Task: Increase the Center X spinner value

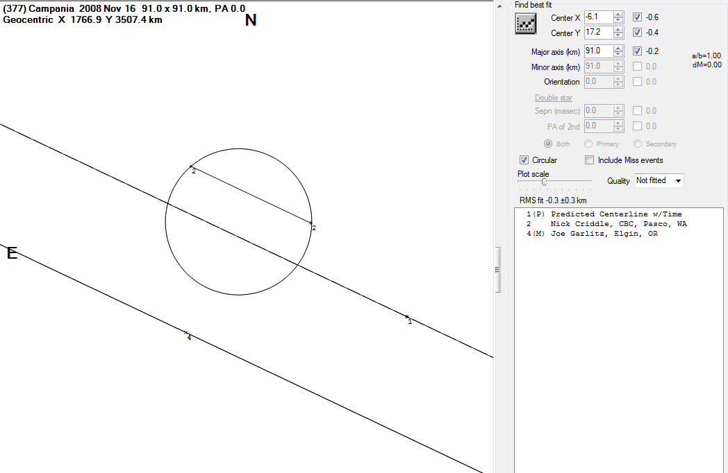Action: click(x=618, y=15)
